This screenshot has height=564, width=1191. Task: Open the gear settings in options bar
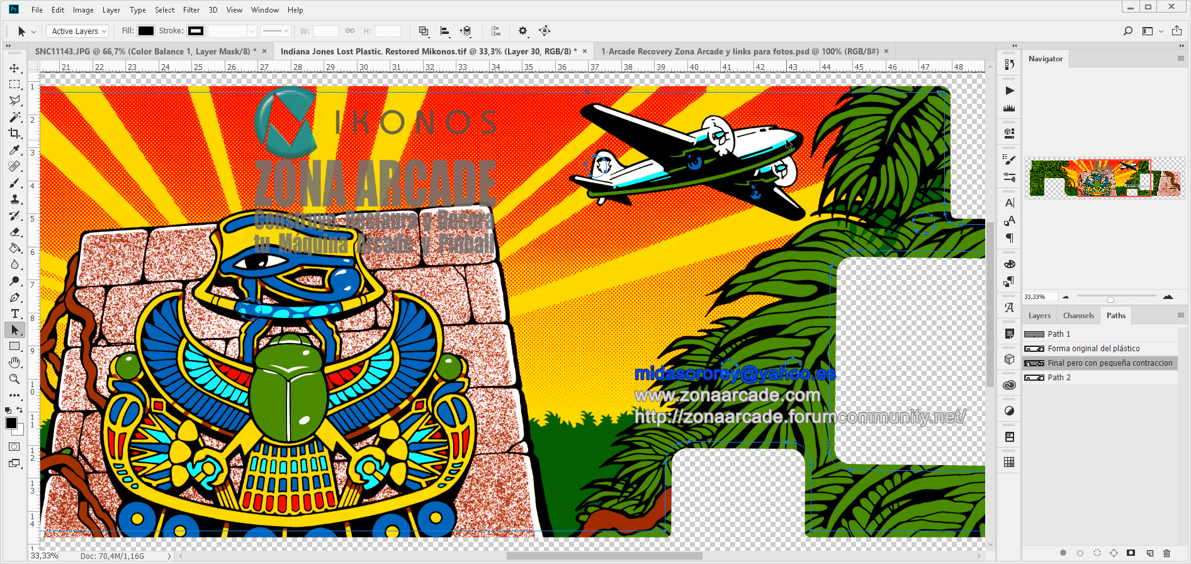pos(522,31)
